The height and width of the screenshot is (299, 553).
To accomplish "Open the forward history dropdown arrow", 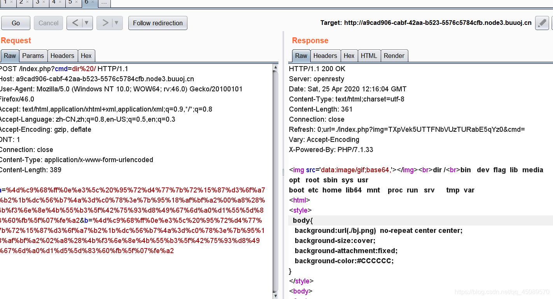I will pyautogui.click(x=117, y=23).
